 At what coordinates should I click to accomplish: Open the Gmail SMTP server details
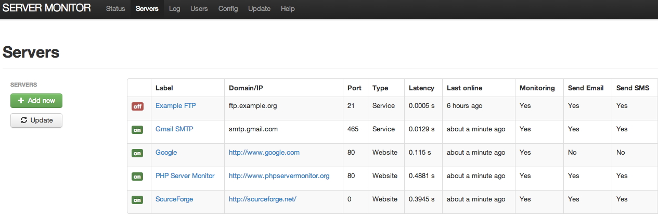[174, 129]
